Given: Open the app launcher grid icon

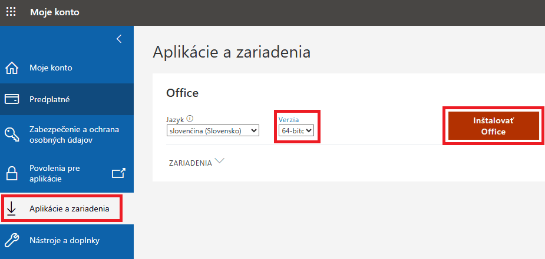Looking at the screenshot, I should [11, 12].
